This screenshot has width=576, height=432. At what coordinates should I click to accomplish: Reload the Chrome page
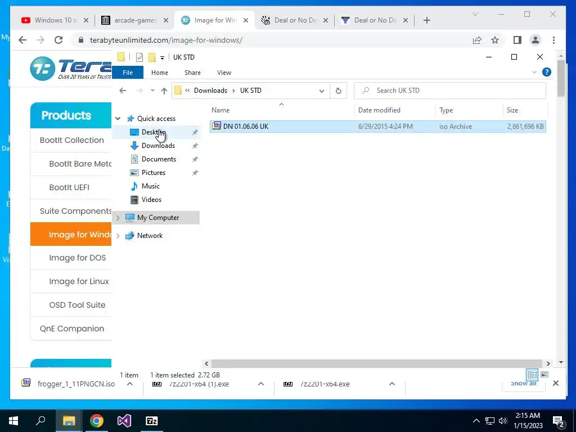58,40
